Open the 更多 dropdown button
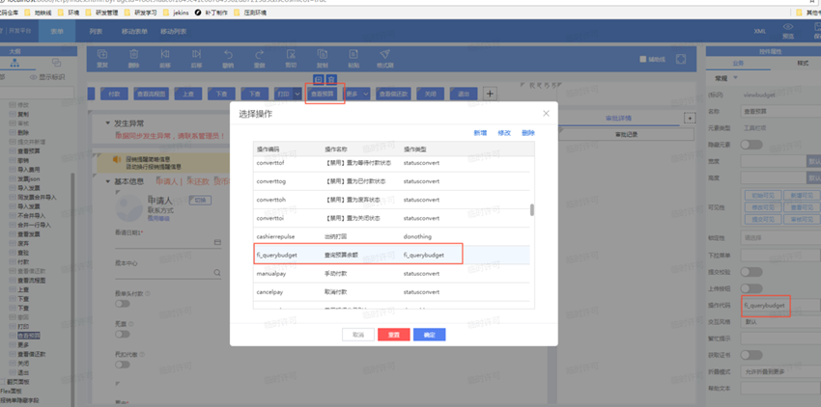Screen dimensions: 821x407 [356, 95]
